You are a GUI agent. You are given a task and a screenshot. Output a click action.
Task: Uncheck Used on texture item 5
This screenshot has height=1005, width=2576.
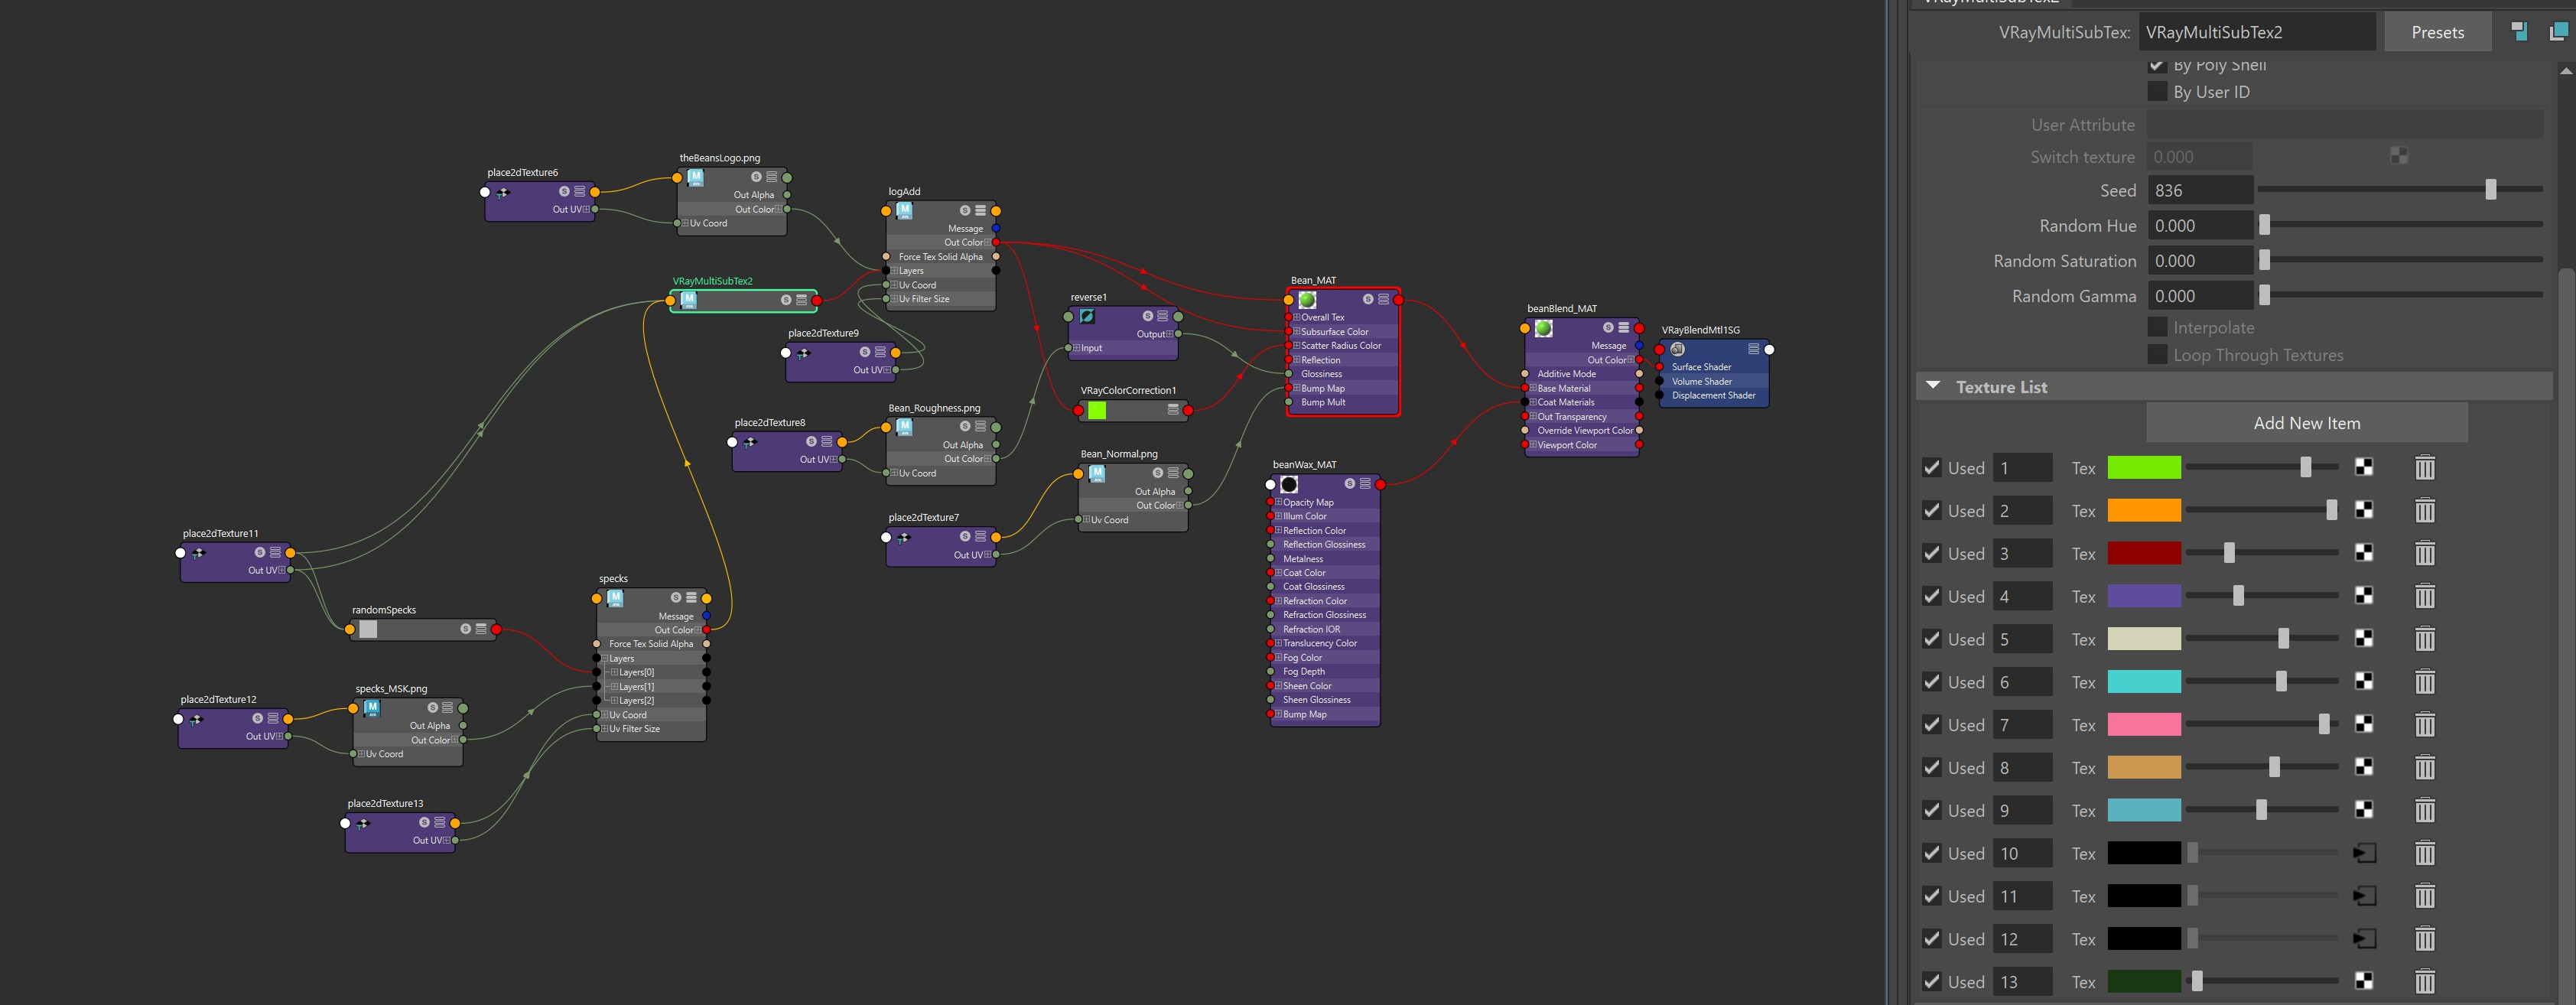click(1931, 638)
